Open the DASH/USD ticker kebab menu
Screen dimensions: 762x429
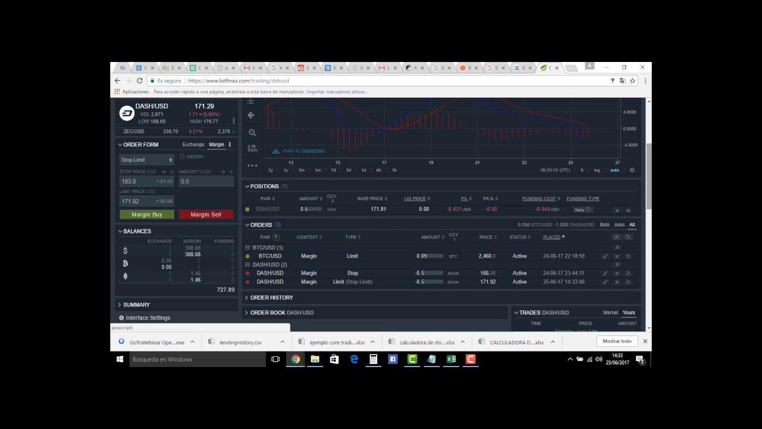[233, 121]
